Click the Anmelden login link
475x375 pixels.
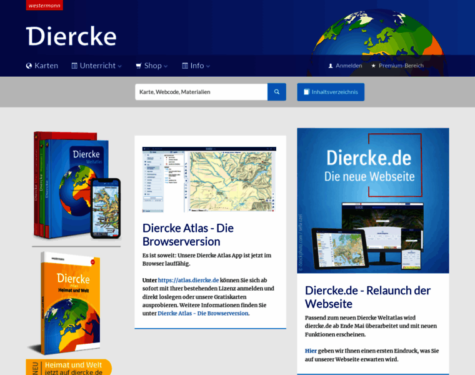click(x=349, y=66)
